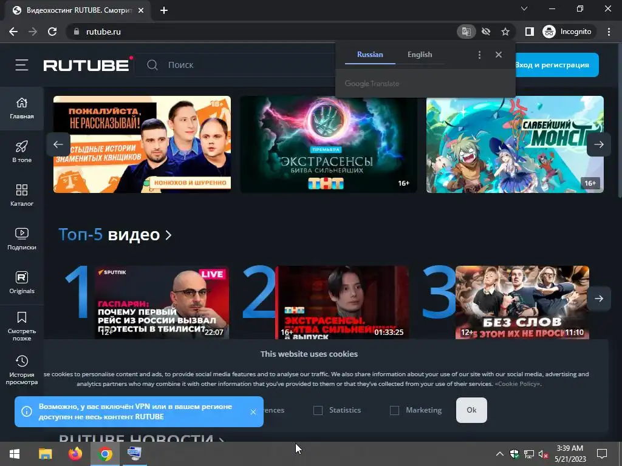Switch to the Видеохостинг RUTUBE browser tab

pos(78,11)
